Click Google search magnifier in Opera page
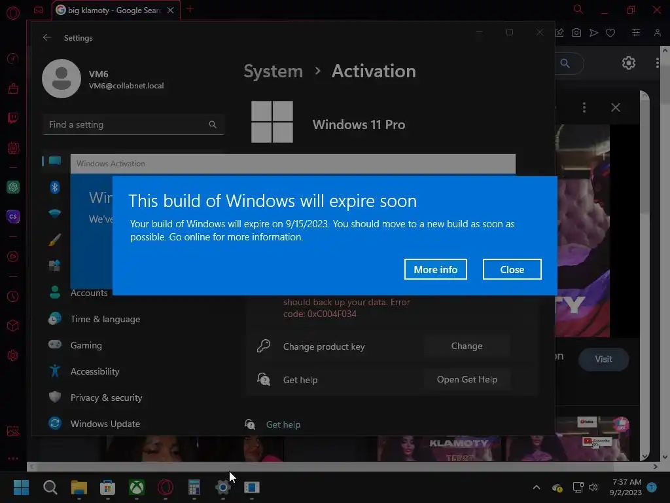Viewport: 670px width, 503px height. 565,64
